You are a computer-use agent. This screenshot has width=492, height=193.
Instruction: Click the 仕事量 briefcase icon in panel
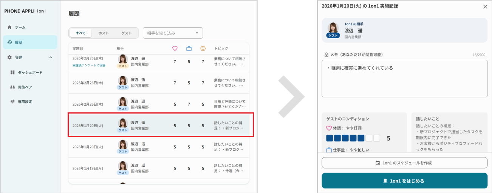[329, 150]
